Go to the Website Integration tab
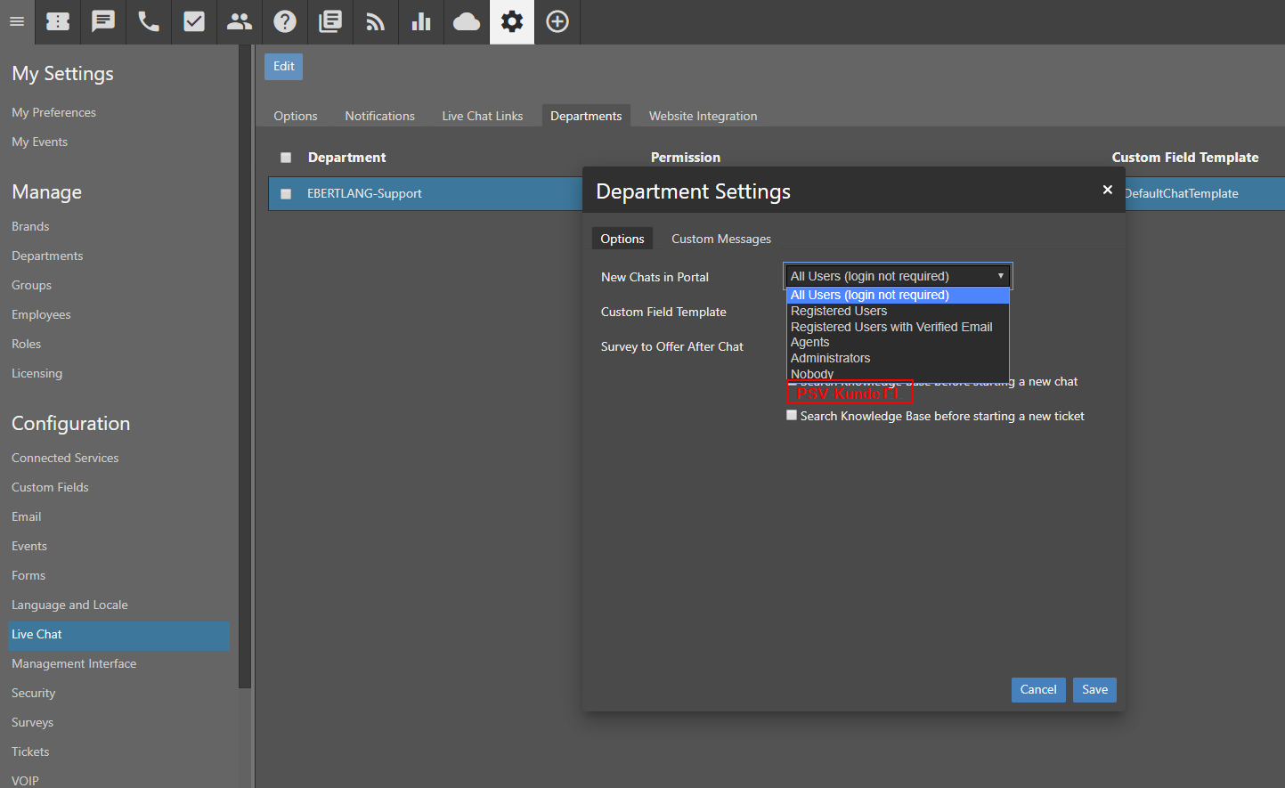 [x=703, y=116]
